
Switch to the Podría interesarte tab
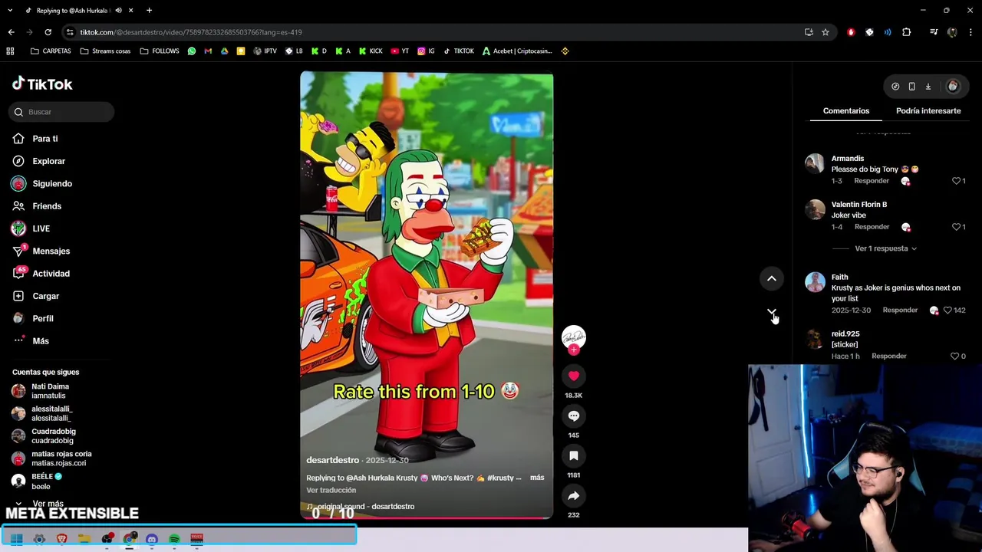coord(928,111)
